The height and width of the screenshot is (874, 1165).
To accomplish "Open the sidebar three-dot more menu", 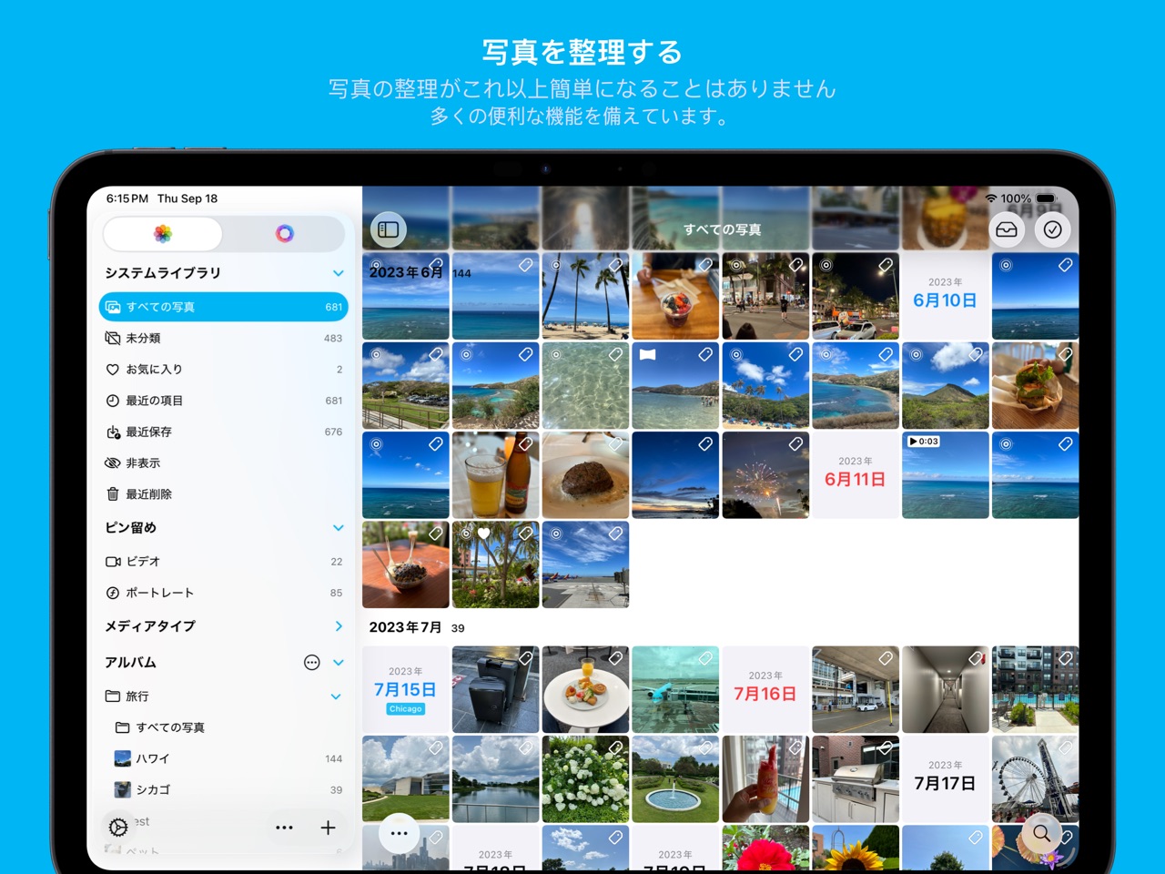I will [x=284, y=827].
